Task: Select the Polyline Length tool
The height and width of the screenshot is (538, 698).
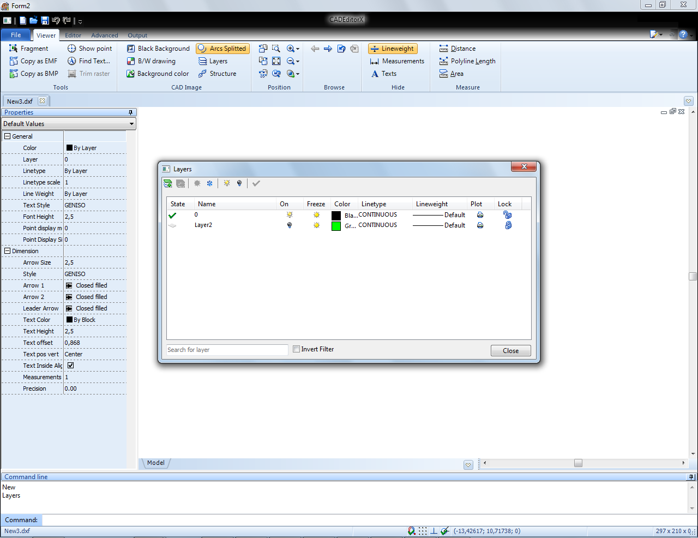Action: click(x=467, y=61)
